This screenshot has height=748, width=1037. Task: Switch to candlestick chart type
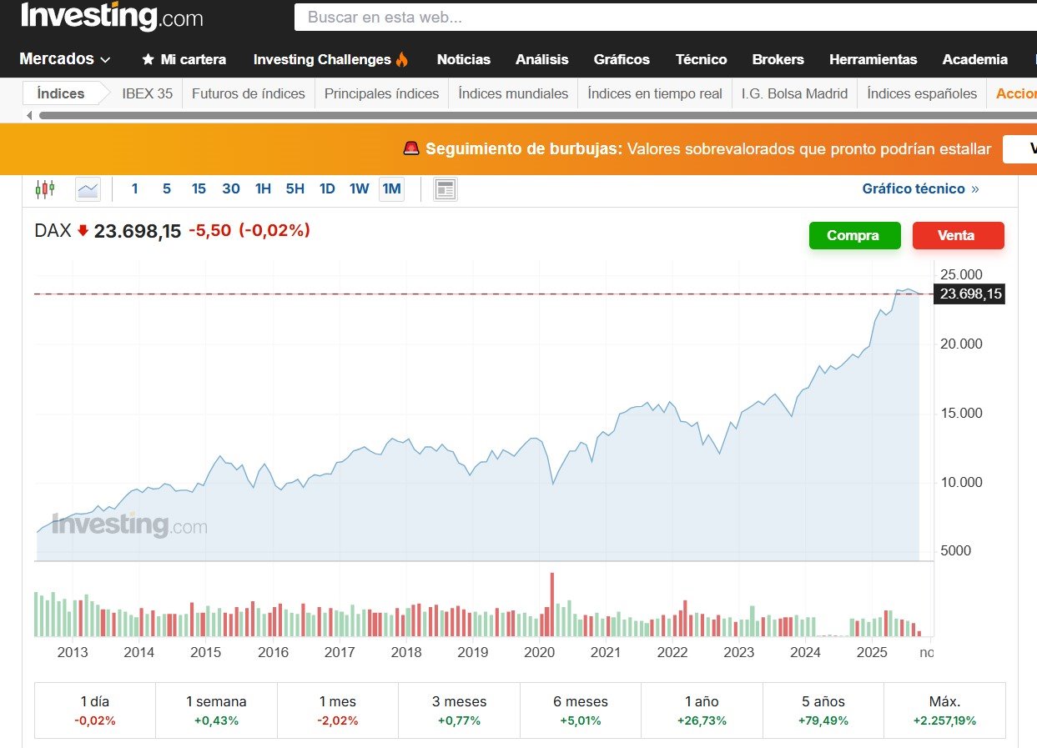point(44,189)
